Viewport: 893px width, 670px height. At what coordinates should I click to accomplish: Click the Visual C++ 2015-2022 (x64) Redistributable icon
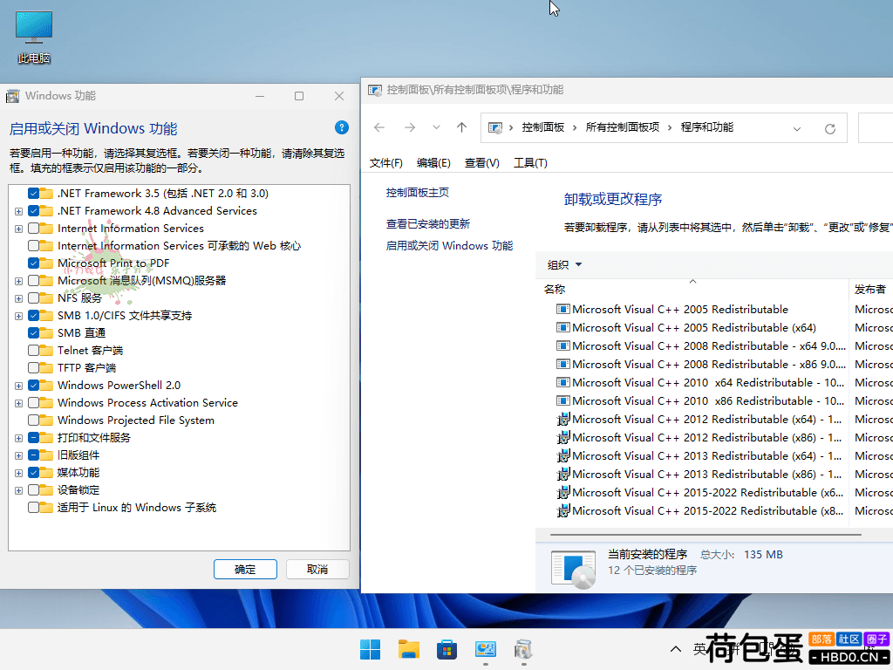pyautogui.click(x=562, y=492)
